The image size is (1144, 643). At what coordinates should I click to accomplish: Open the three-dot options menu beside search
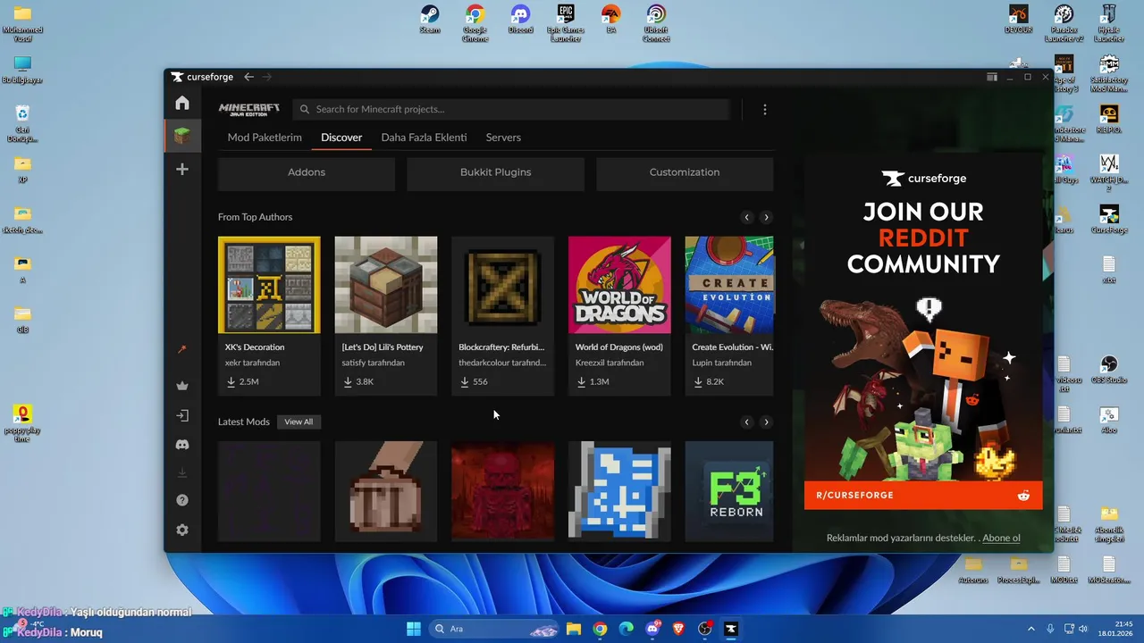[765, 109]
